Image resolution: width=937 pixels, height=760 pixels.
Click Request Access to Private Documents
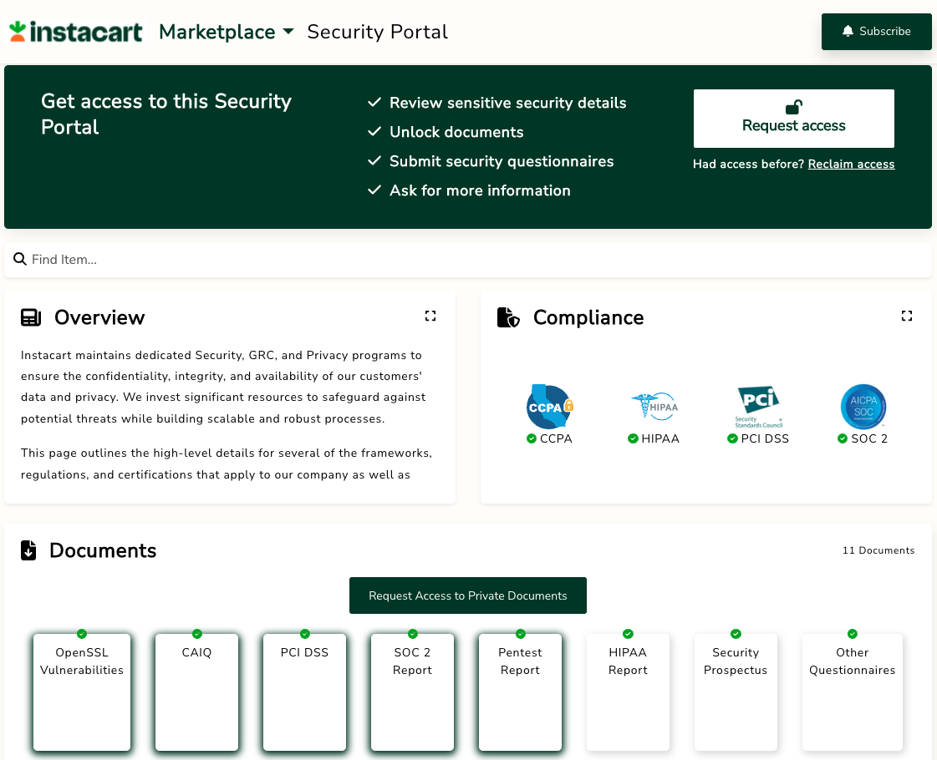point(468,595)
